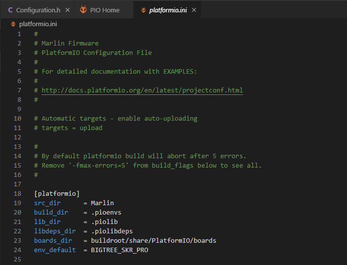Select platformio.ini in the breadcrumb path

(38, 24)
